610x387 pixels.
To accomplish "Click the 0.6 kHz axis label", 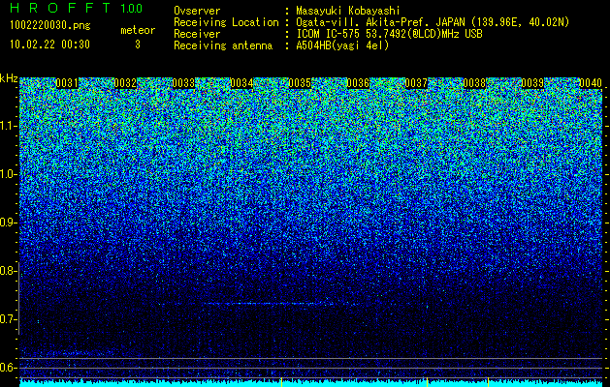I will coord(8,368).
